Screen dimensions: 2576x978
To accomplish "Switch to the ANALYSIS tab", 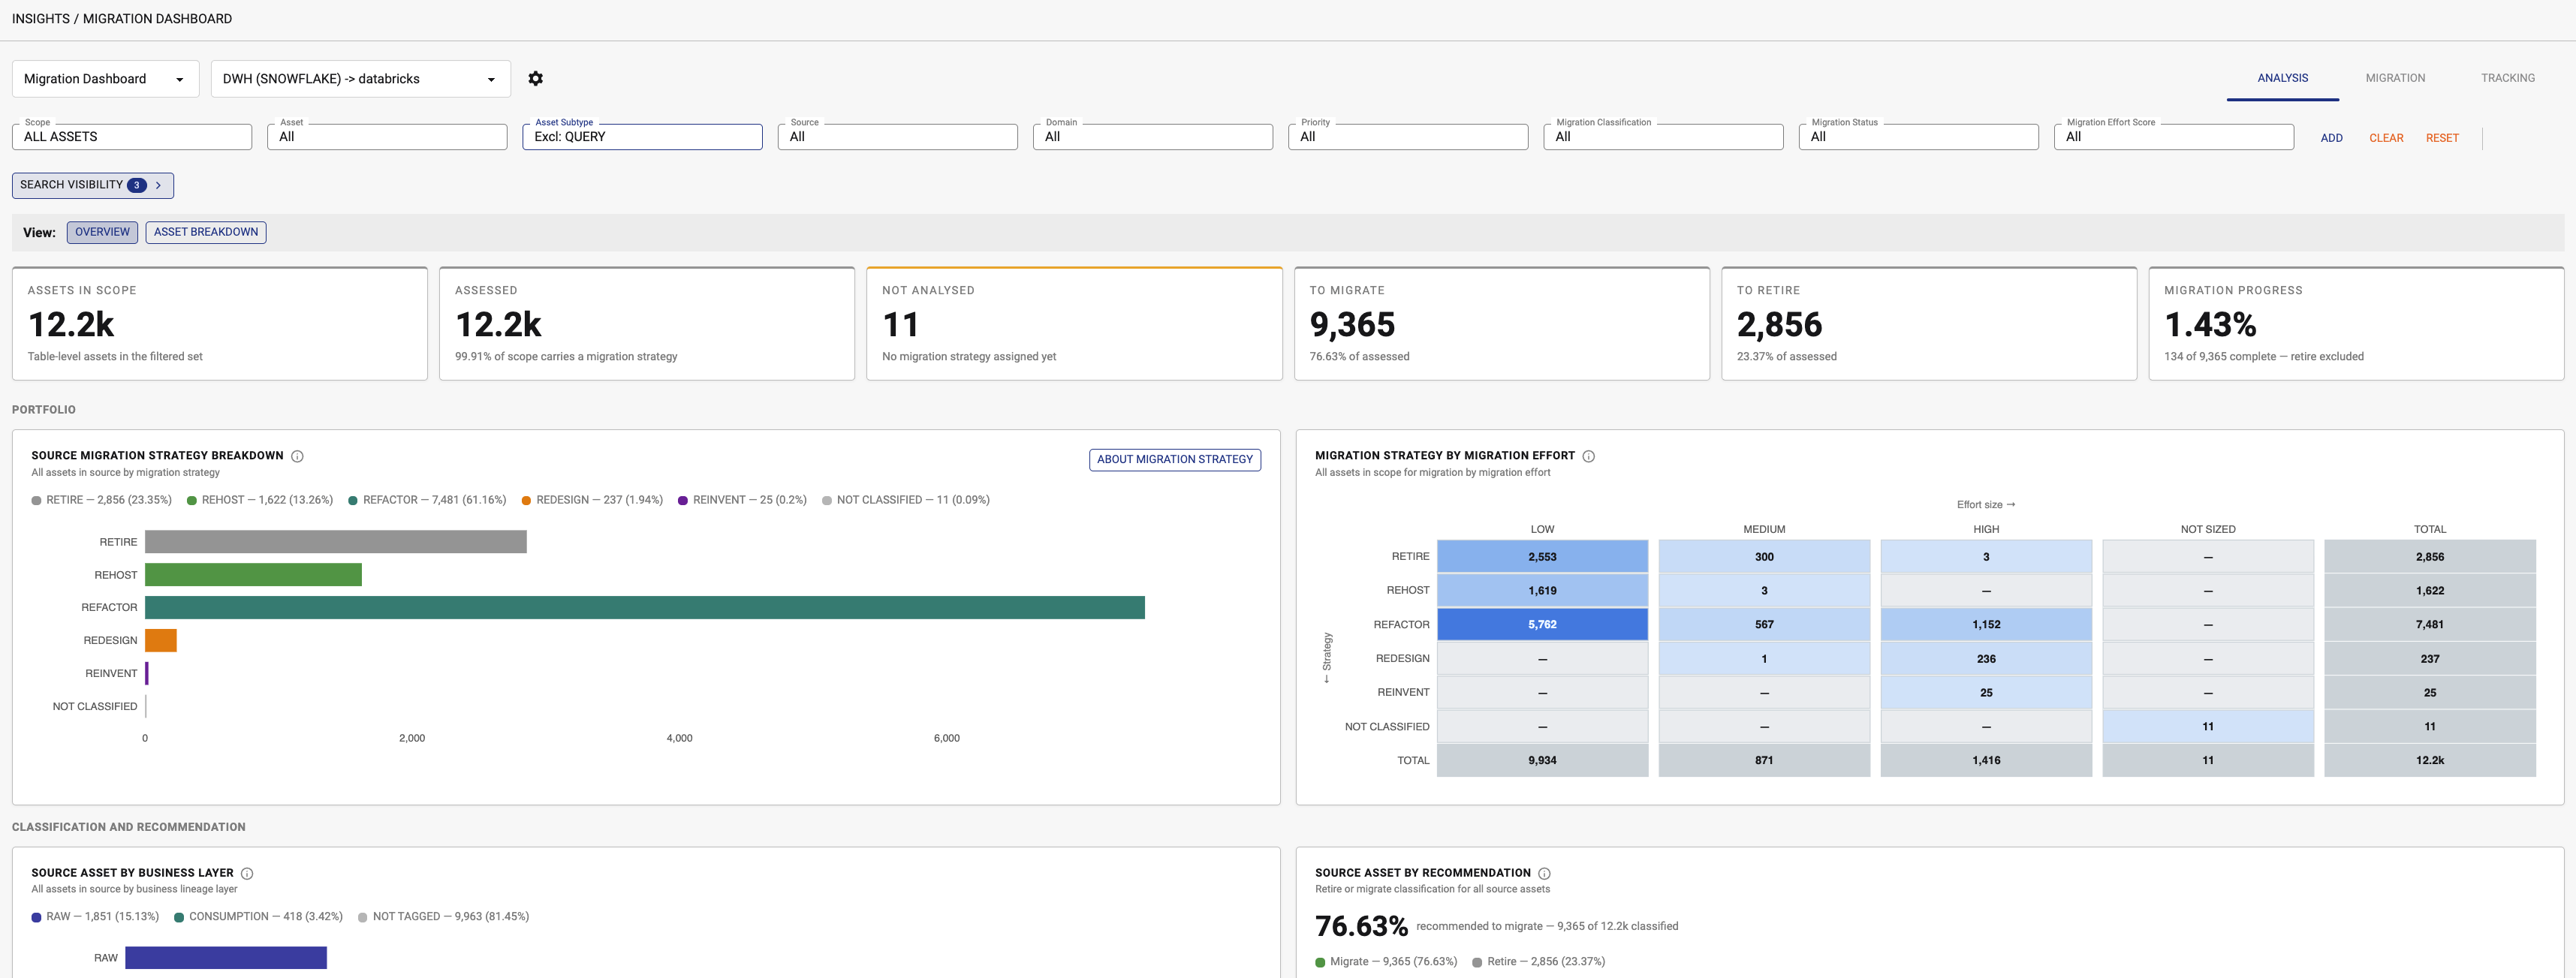I will pos(2282,78).
